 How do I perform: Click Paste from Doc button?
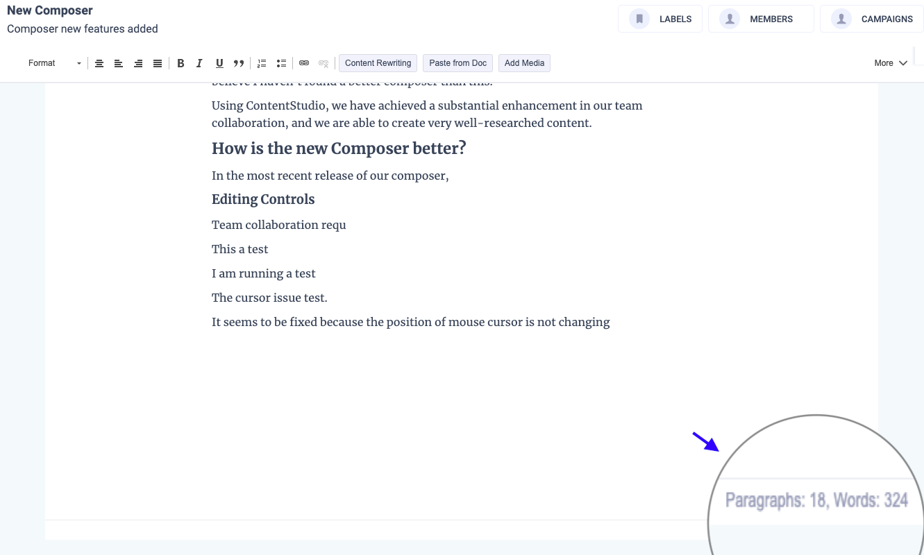point(458,63)
